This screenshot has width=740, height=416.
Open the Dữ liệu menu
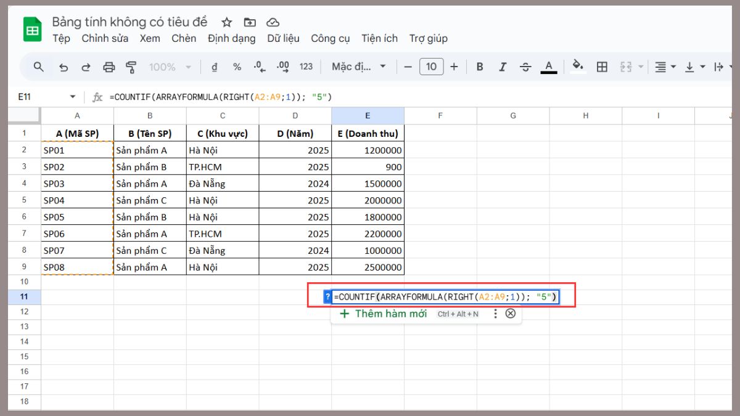click(283, 38)
